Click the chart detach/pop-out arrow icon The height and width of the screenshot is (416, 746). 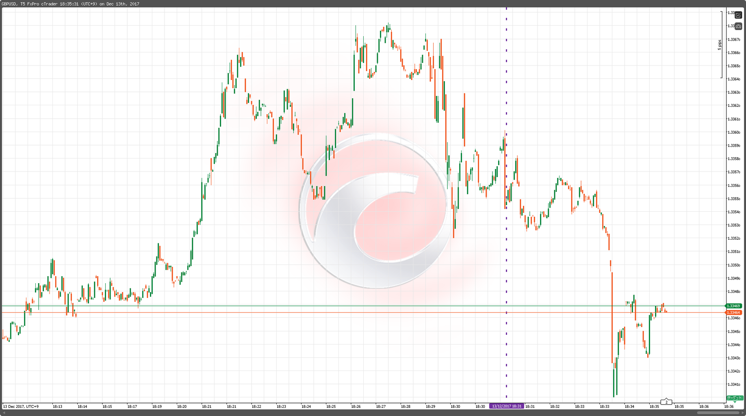pos(738,15)
